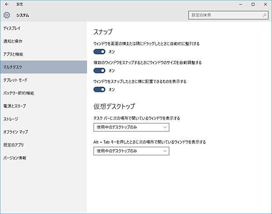272x214 pixels.
Task: Select 既定のアプリ in the sidebar
Action: click(x=44, y=145)
